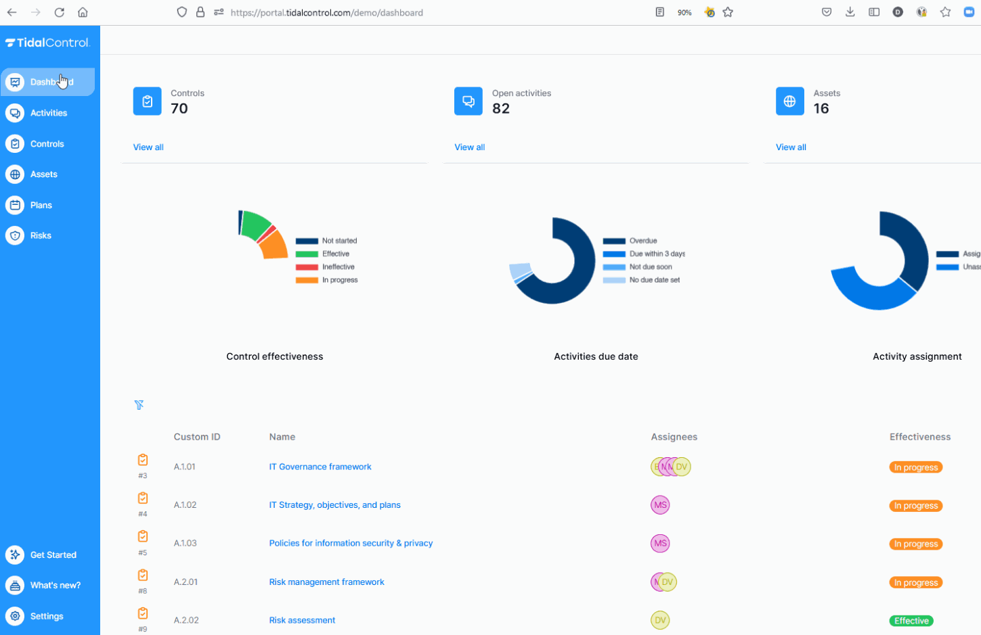
Task: Click the clipboard icon on the Controls card
Action: pyautogui.click(x=147, y=101)
